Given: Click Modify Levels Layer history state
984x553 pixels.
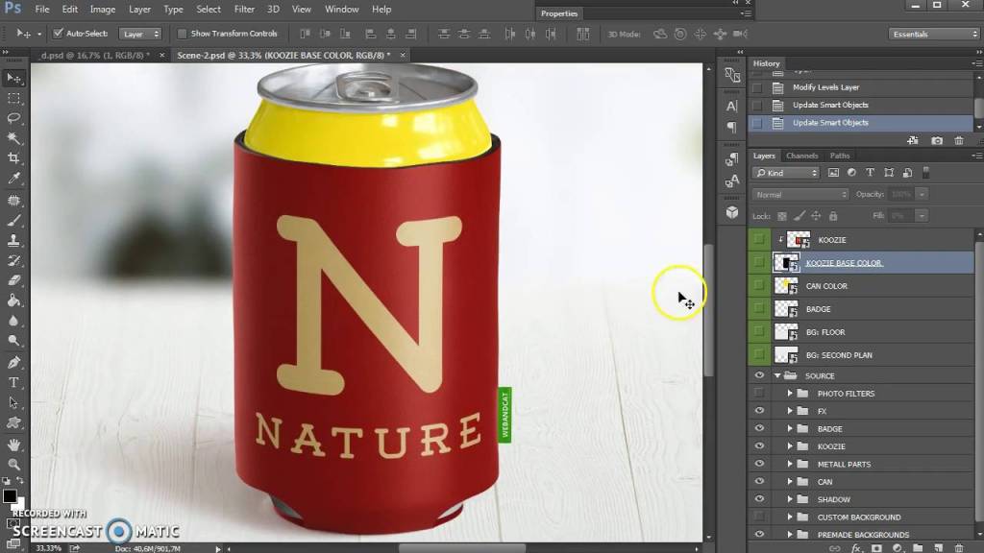Looking at the screenshot, I should coord(825,87).
